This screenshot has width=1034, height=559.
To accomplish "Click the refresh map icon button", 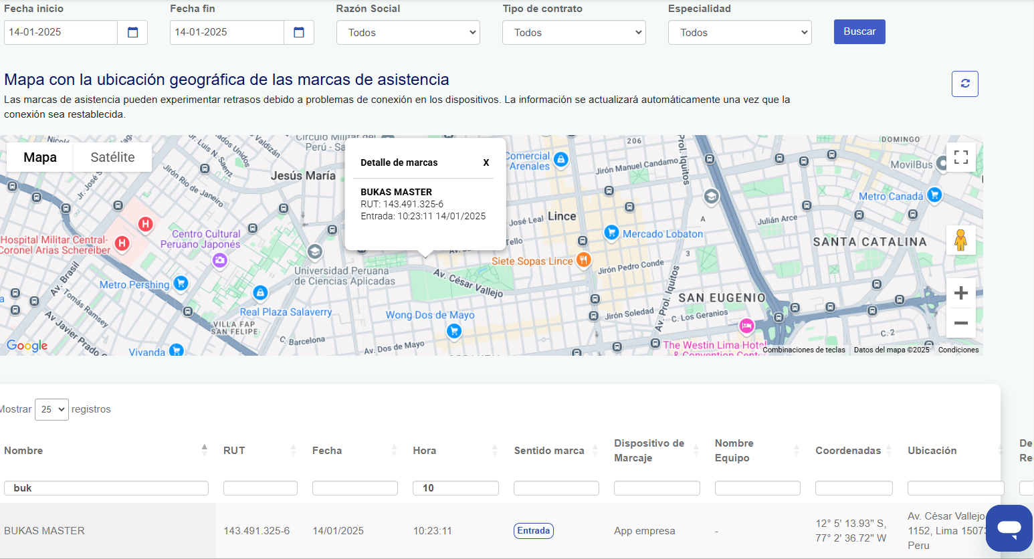I will [x=964, y=84].
